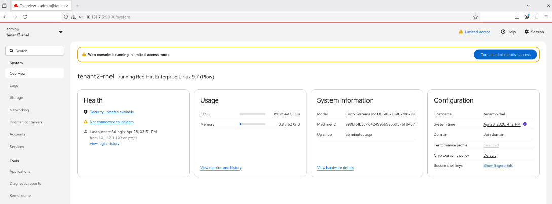Click the shield tracking protection icon
The height and width of the screenshot is (204, 552).
pos(67,17)
